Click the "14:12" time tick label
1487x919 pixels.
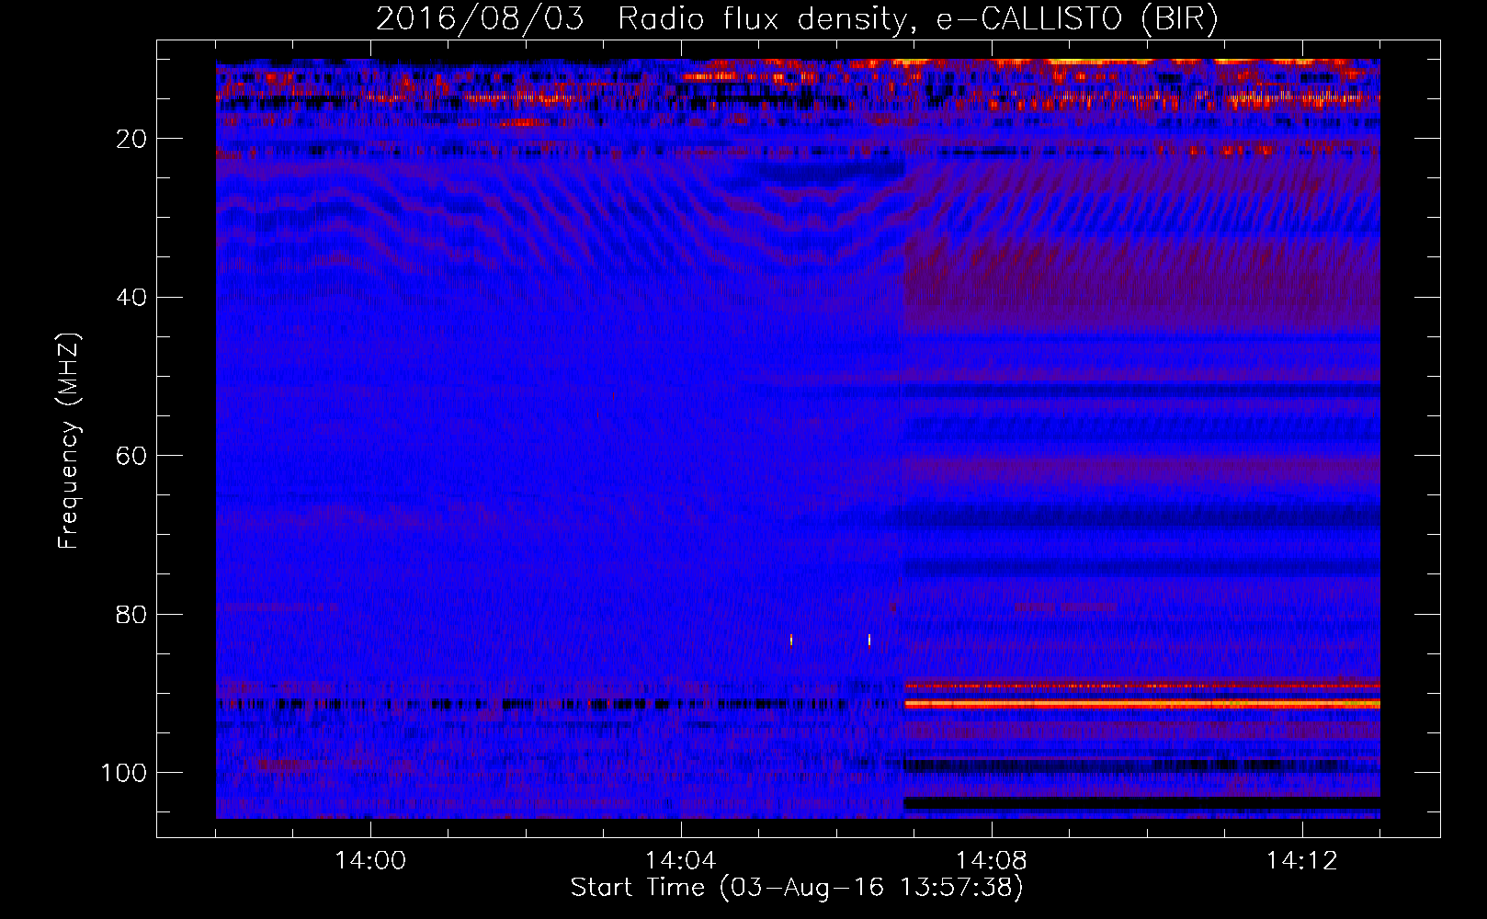pos(1302,861)
